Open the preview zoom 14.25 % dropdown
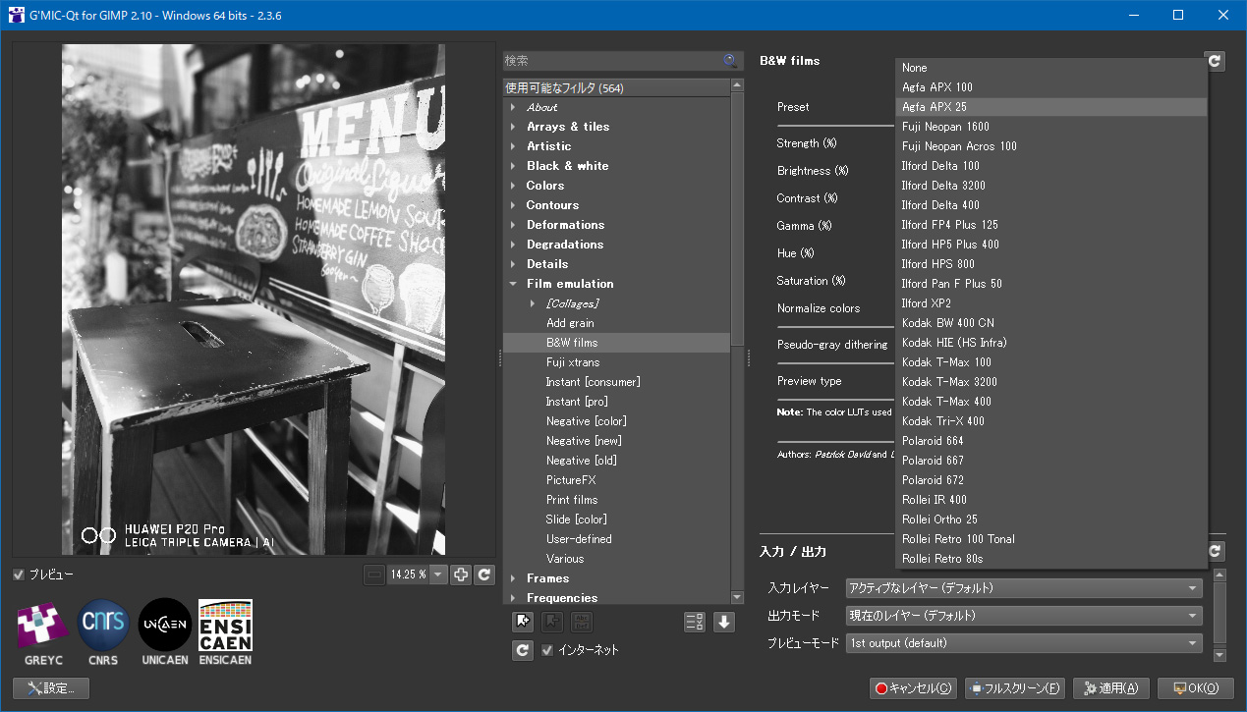1247x712 pixels. click(438, 575)
